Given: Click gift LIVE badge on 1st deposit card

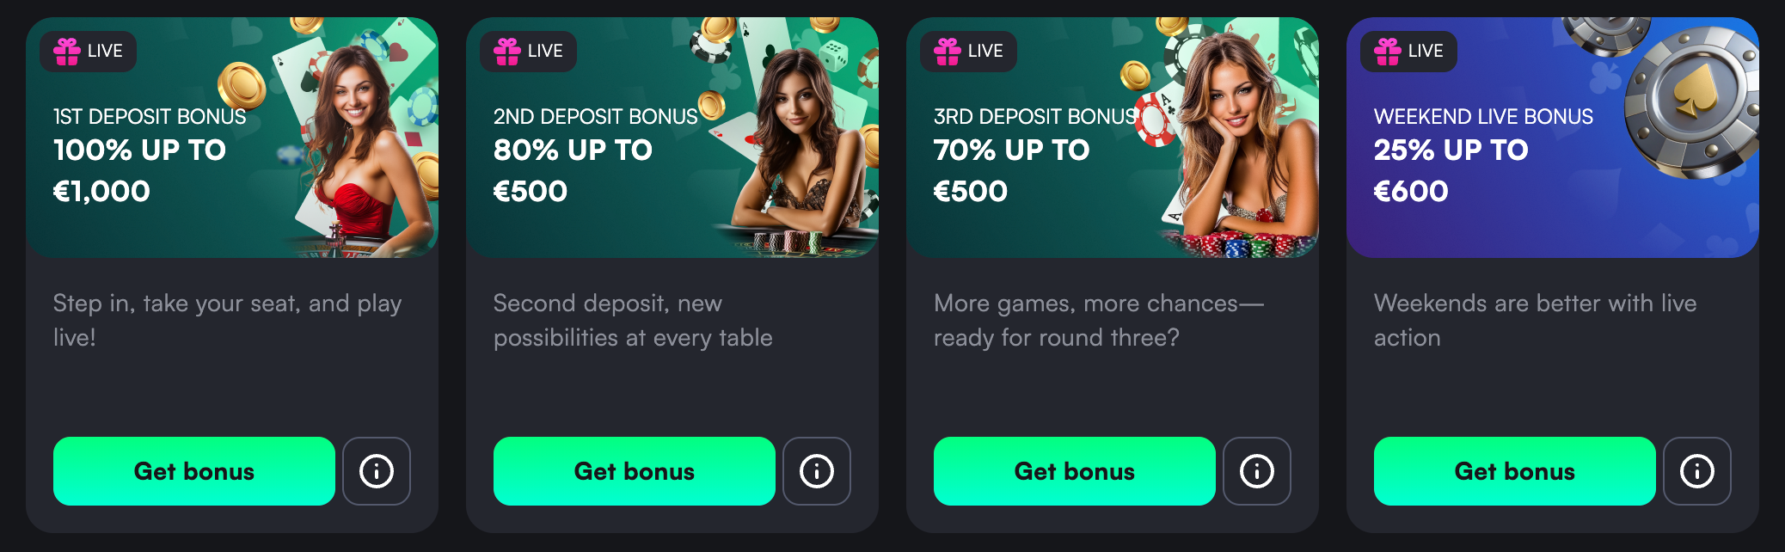Looking at the screenshot, I should tap(88, 52).
